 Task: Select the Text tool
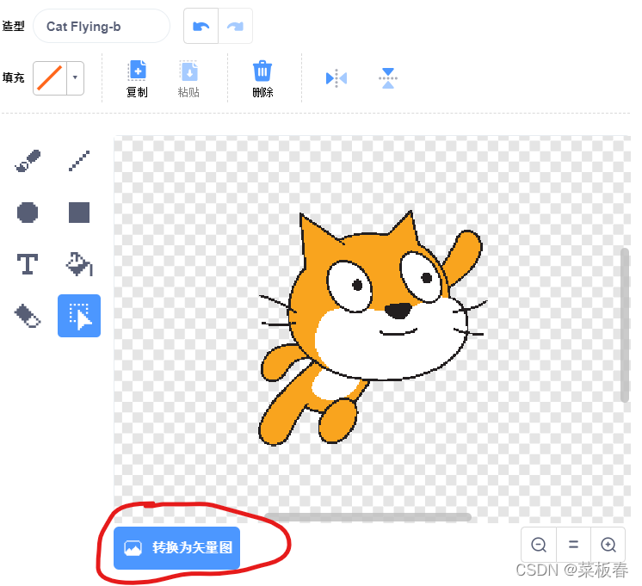[x=28, y=264]
